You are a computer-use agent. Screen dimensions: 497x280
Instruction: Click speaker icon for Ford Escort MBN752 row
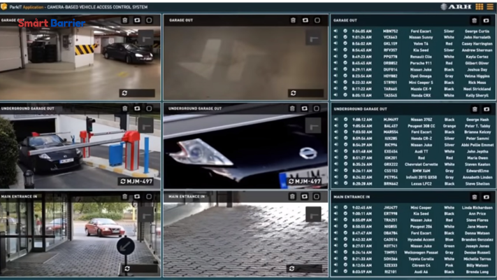tap(336, 31)
